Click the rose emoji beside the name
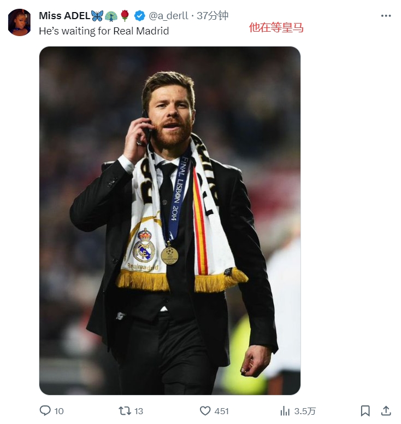 click(x=125, y=16)
